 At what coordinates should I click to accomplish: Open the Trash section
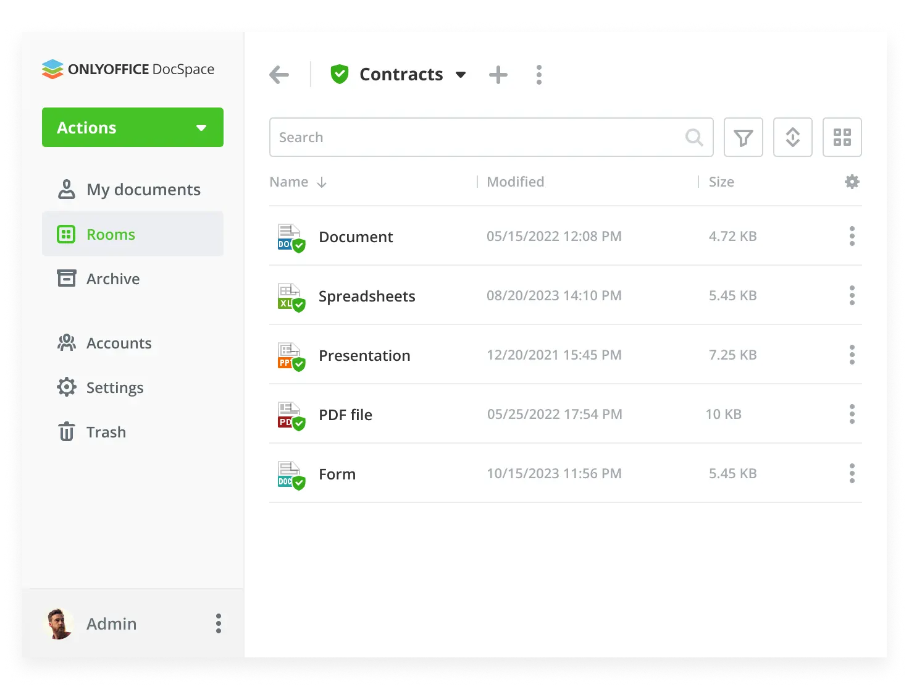106,432
